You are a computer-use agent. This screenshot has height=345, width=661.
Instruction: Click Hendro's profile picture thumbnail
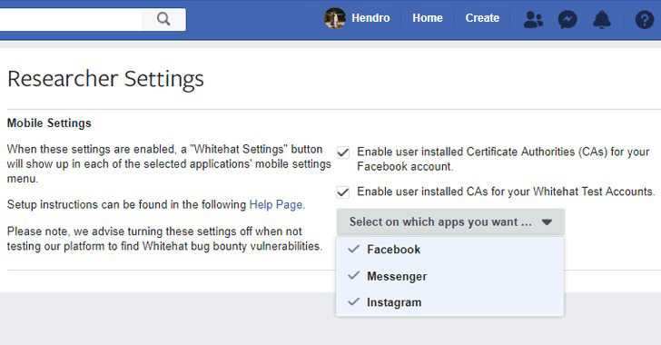[x=335, y=18]
